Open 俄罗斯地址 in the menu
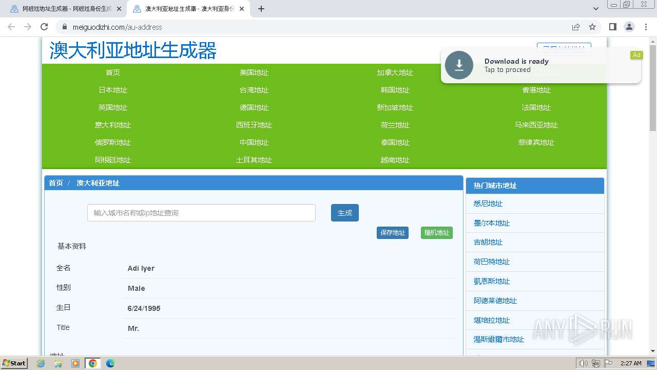The image size is (657, 370). (113, 142)
